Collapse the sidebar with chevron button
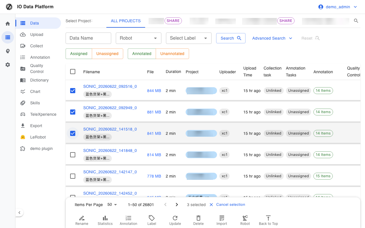The width and height of the screenshot is (365, 228). coord(19,213)
